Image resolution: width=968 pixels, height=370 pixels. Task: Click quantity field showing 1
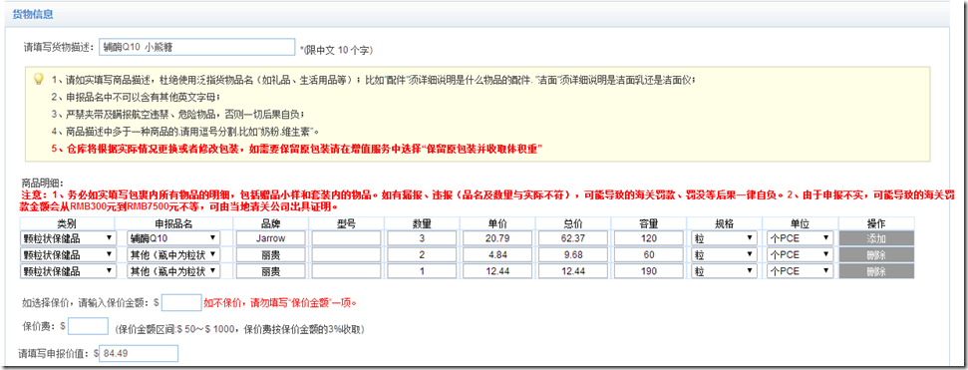coord(423,270)
